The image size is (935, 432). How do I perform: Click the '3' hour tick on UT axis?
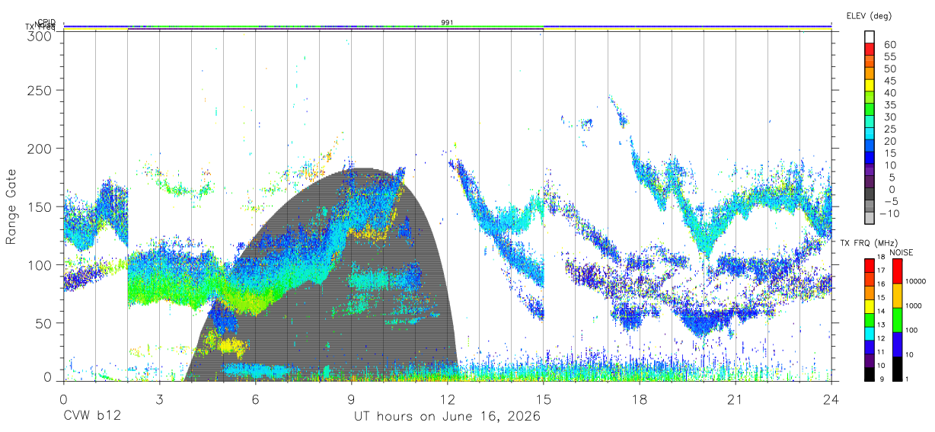click(x=159, y=398)
